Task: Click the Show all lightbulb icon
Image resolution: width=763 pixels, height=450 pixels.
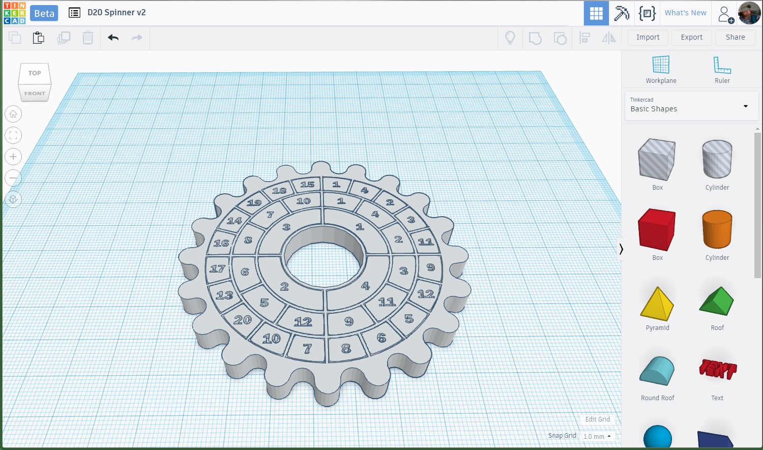Action: [510, 38]
